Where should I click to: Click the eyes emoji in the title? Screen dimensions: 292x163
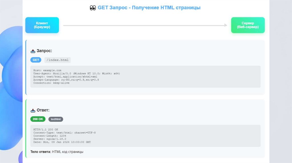pos(93,8)
